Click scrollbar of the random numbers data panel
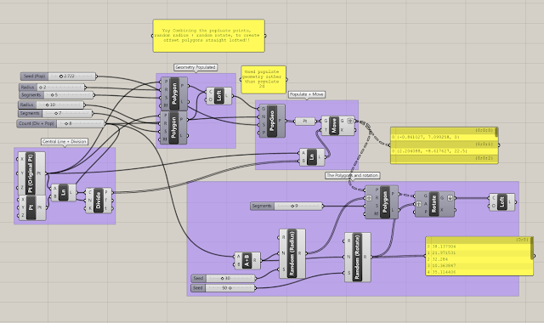Screen dimensions: 544x323 pos(532,247)
